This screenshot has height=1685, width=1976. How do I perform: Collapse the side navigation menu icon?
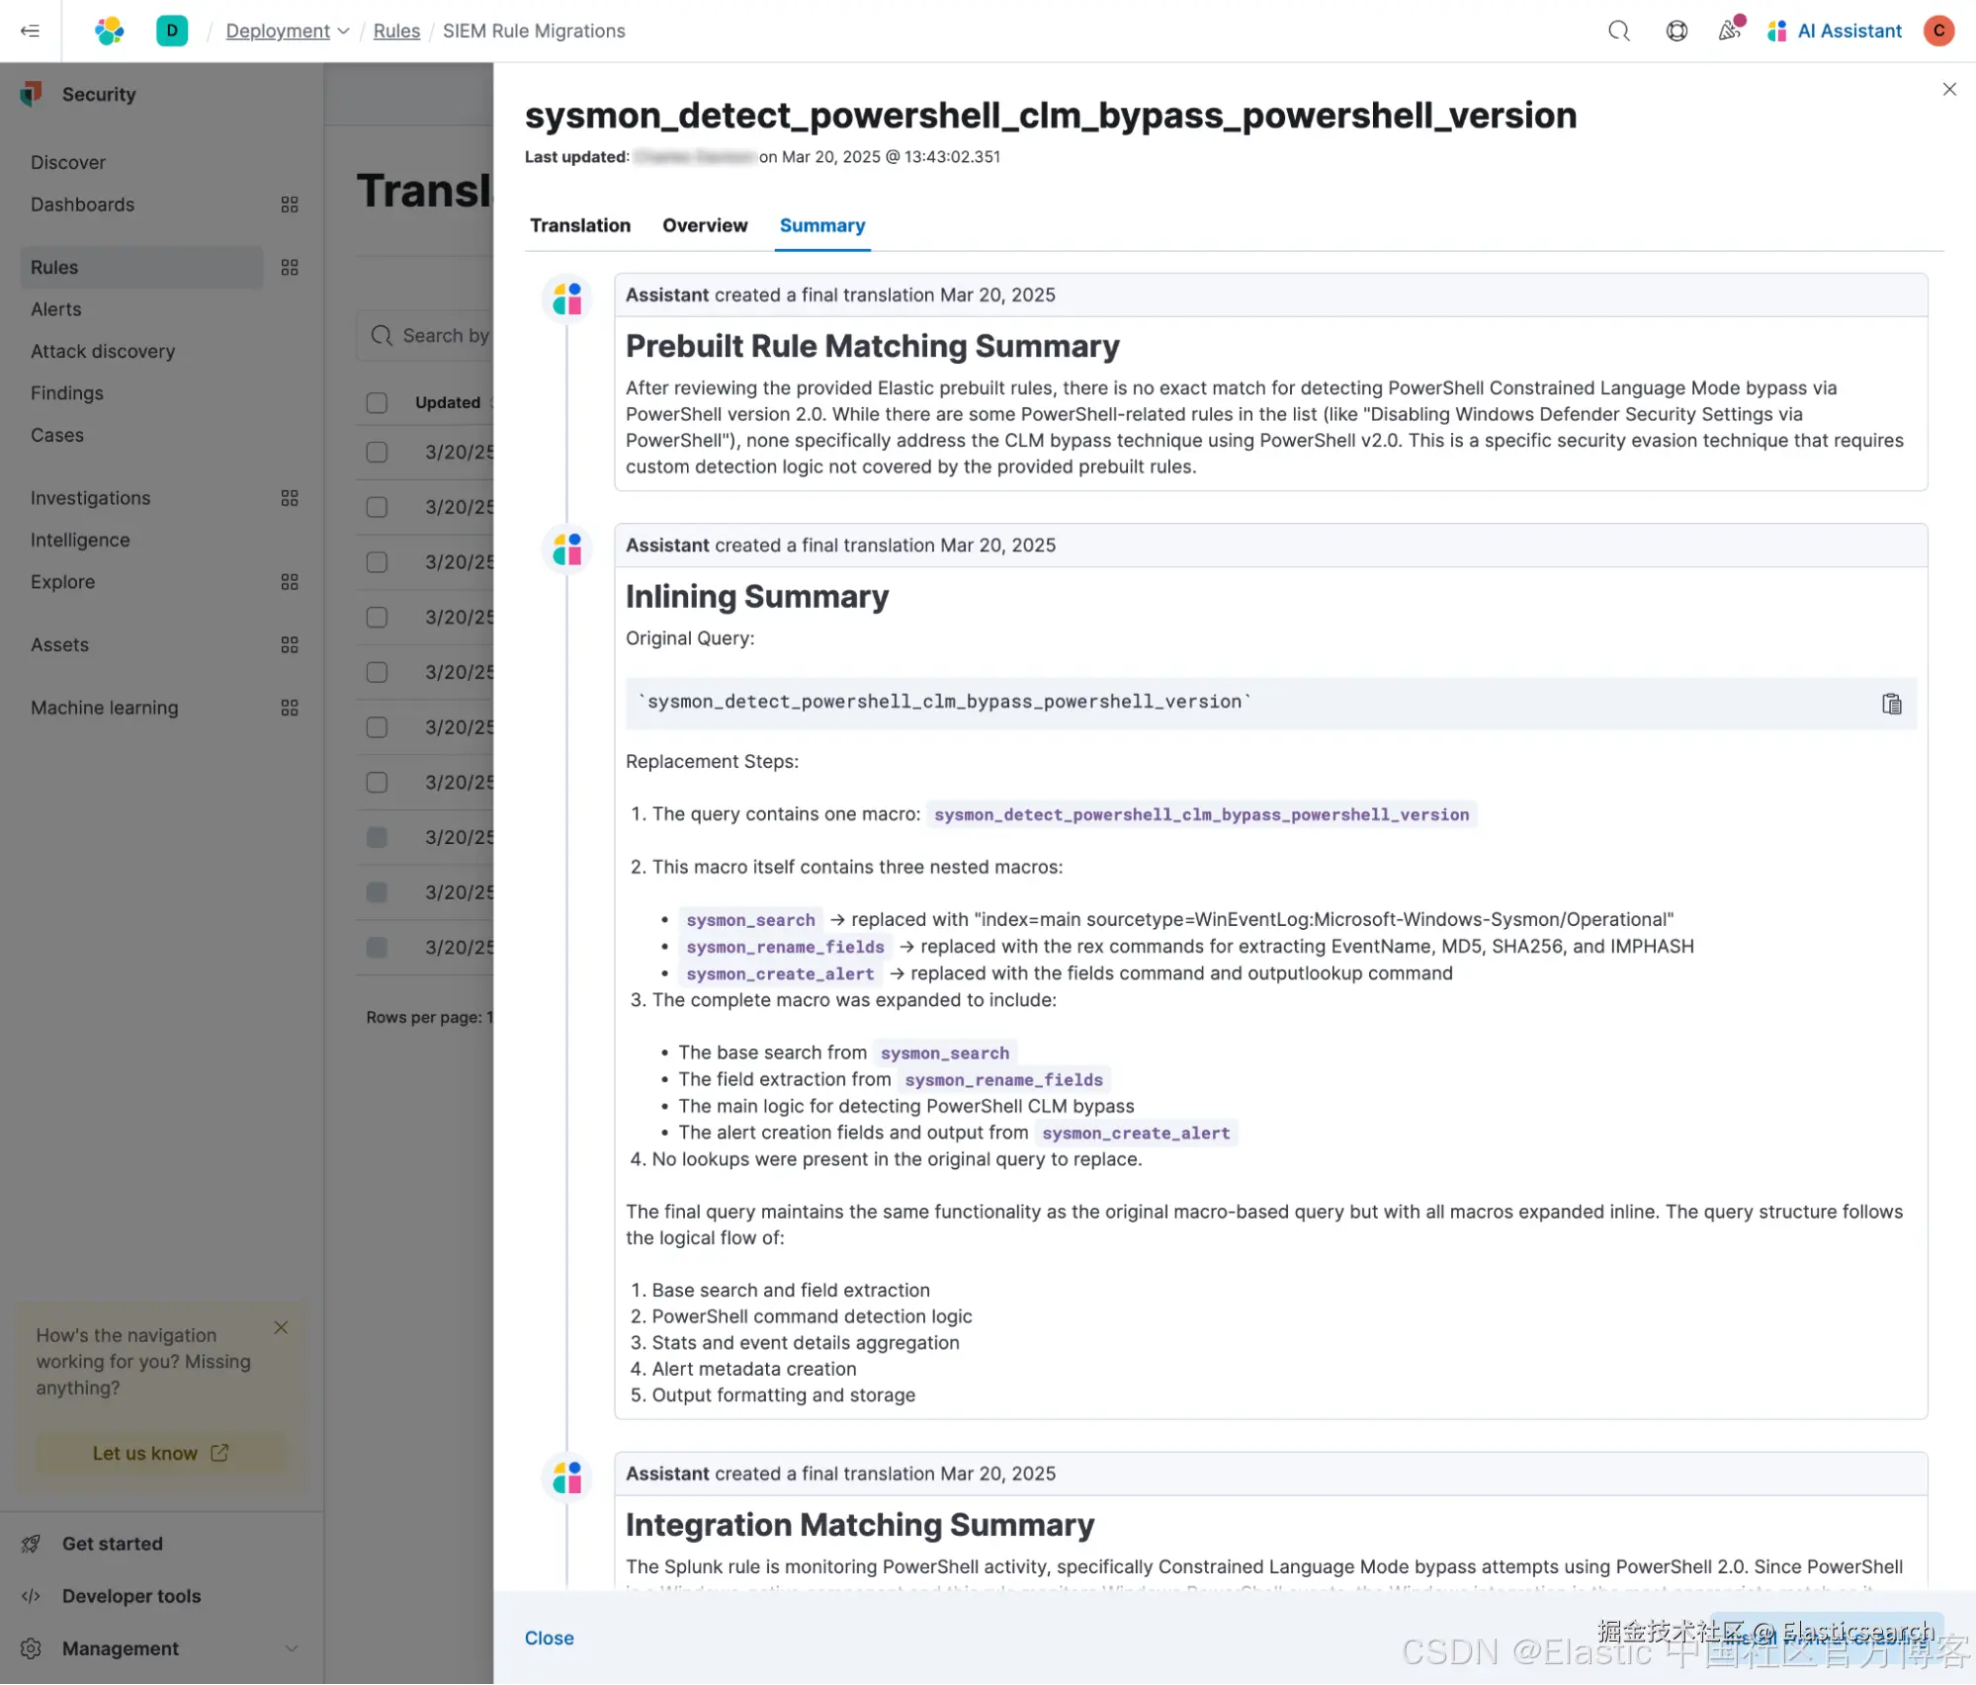[30, 31]
